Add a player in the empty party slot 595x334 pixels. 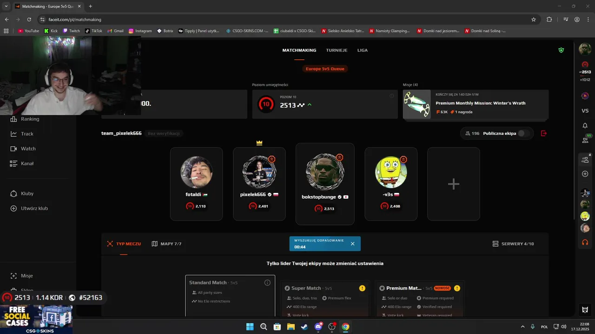(453, 184)
